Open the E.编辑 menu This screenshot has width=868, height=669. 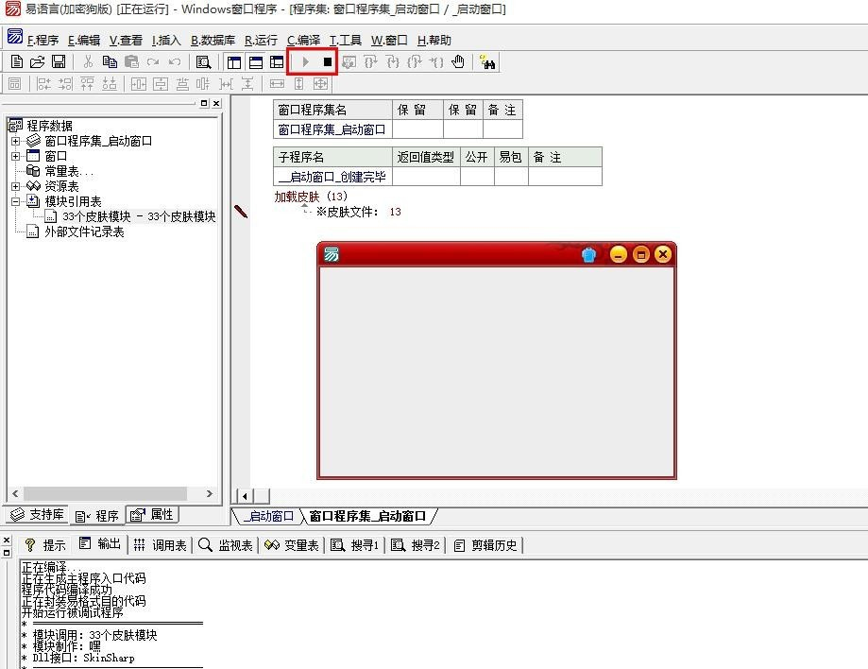coord(84,41)
